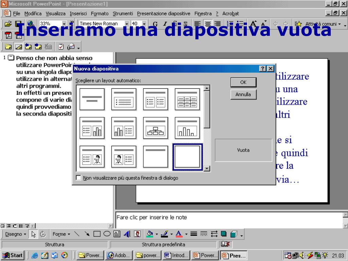348x261 pixels.
Task: Click the Acrobat Convert to PDF icon
Action: (x=8, y=35)
